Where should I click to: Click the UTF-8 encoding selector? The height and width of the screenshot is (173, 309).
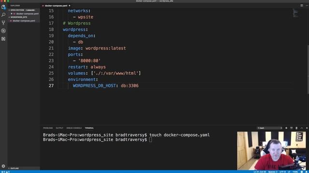coord(282,172)
